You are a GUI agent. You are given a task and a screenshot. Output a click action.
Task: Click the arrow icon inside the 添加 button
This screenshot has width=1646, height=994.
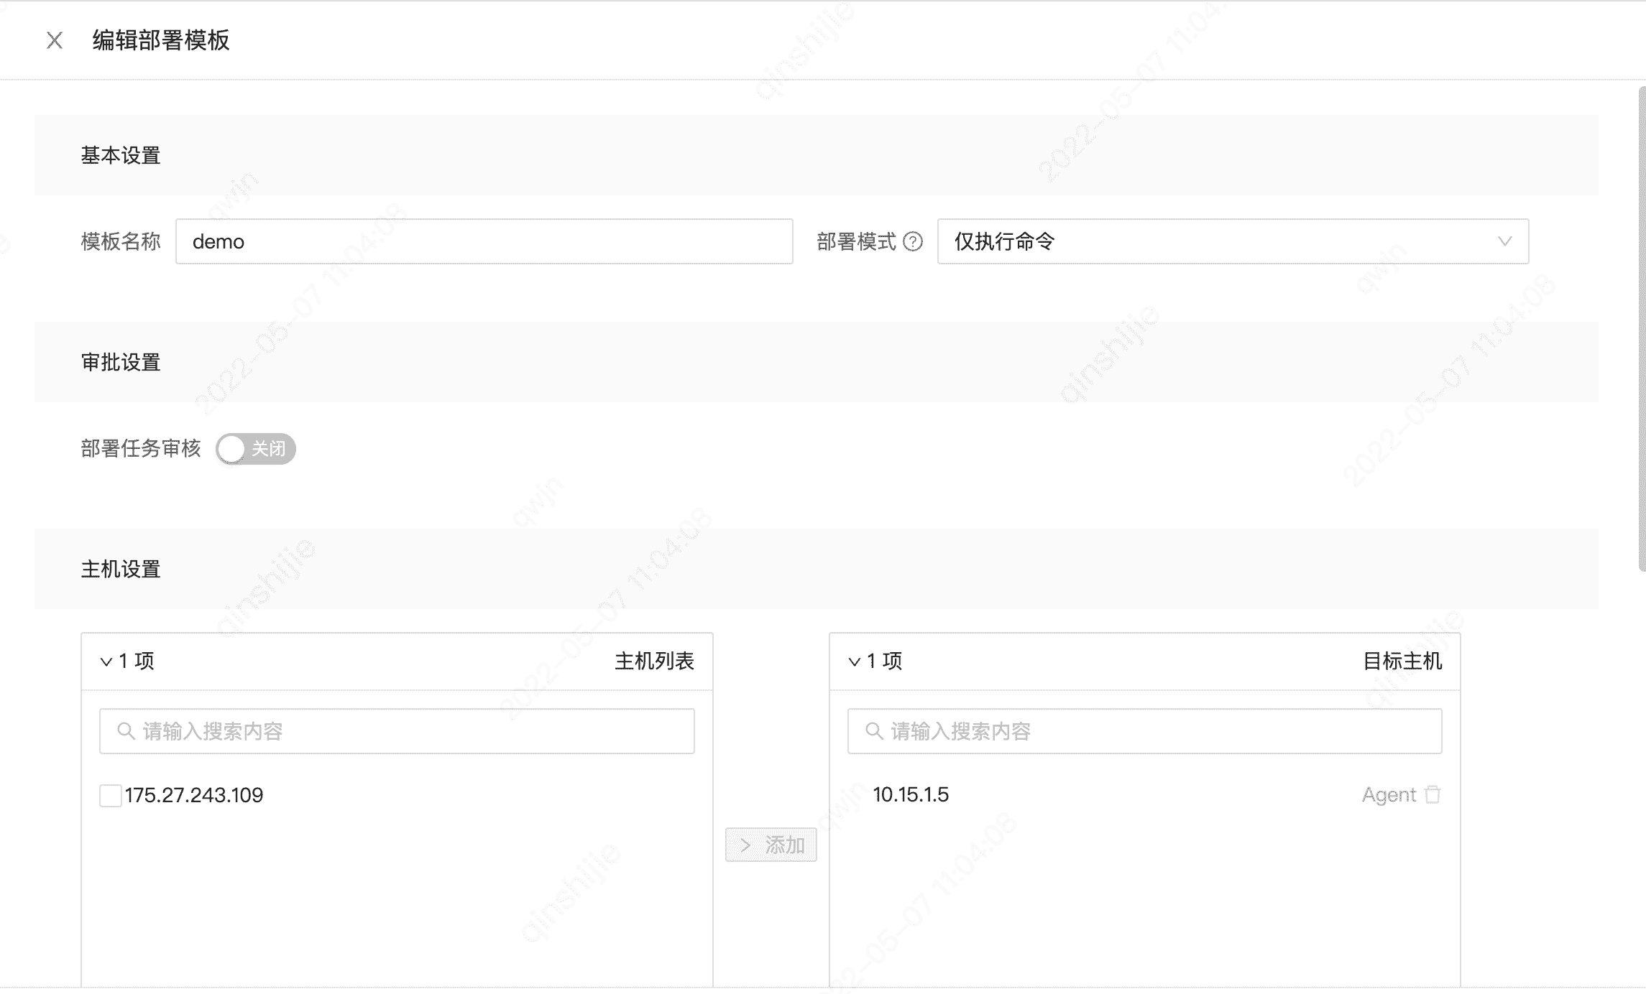tap(745, 845)
